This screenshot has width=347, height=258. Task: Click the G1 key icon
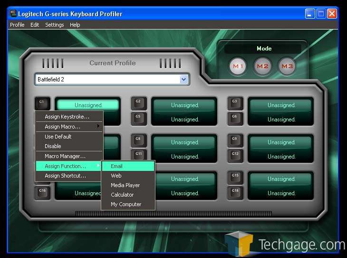[x=42, y=103]
